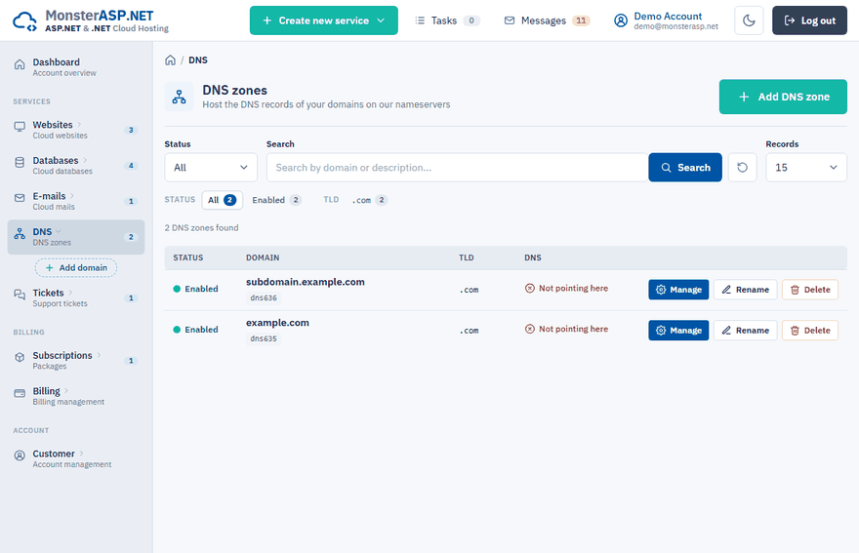This screenshot has width=859, height=553.
Task: Click the Customer profile icon in sidebar
Action: coord(20,455)
